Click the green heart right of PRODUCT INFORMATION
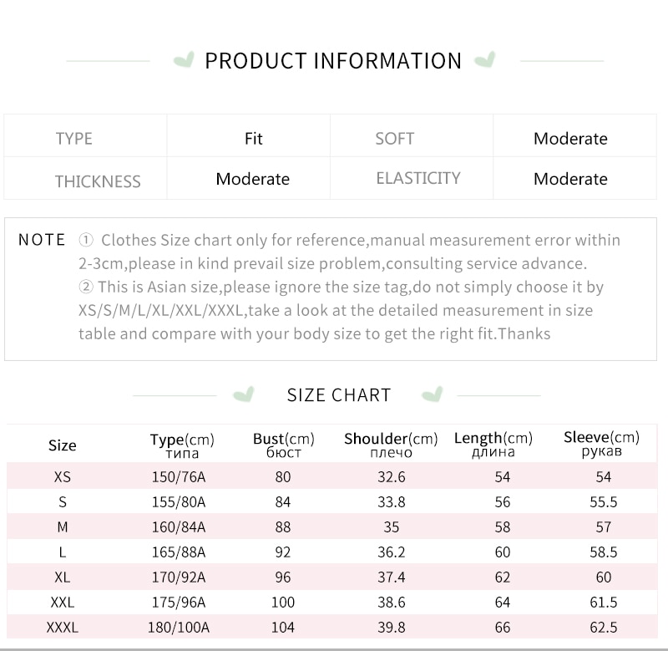This screenshot has width=668, height=651. point(485,59)
